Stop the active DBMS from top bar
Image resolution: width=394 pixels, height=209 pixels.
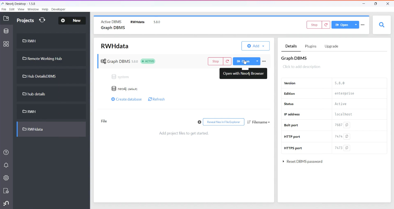(314, 25)
